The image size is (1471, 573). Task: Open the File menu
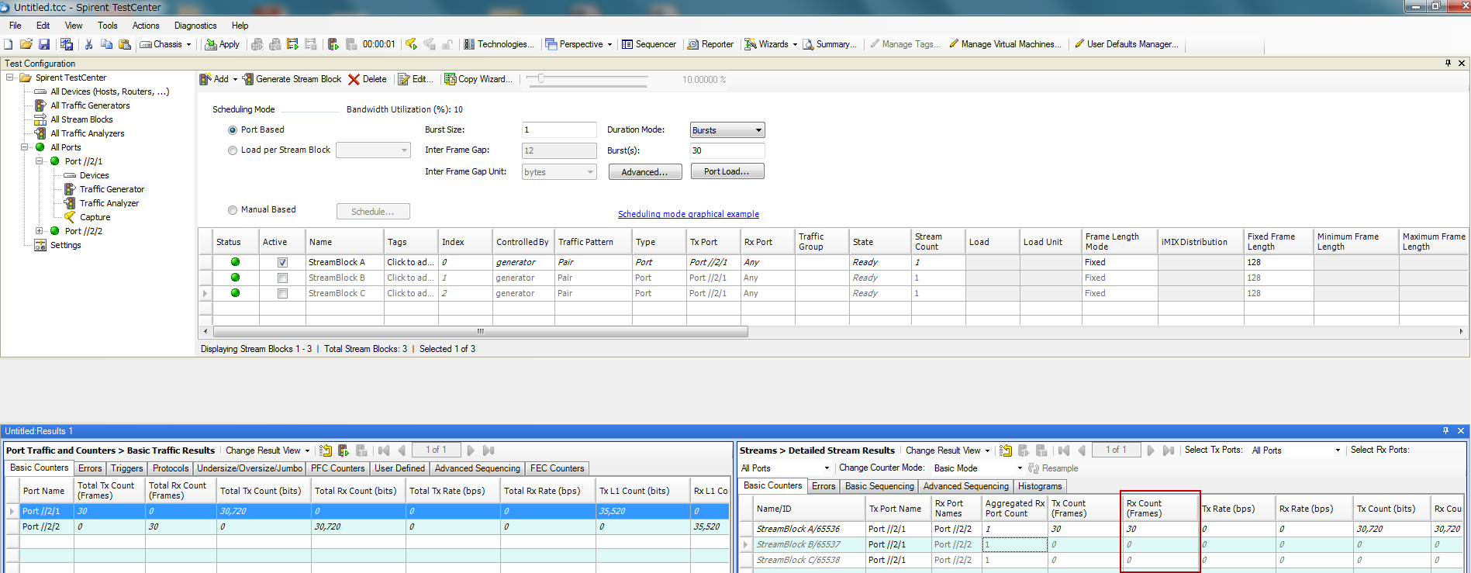click(15, 26)
